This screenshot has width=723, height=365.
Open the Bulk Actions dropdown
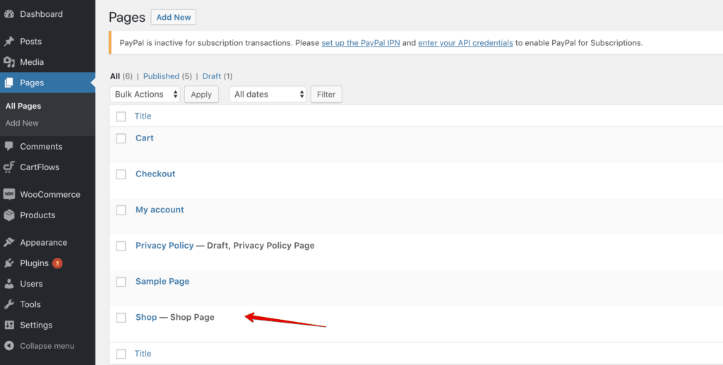pyautogui.click(x=145, y=95)
